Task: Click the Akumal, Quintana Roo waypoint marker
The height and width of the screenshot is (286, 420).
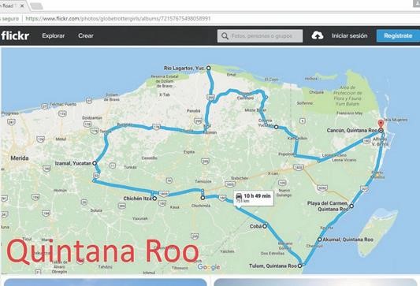Action: point(320,240)
